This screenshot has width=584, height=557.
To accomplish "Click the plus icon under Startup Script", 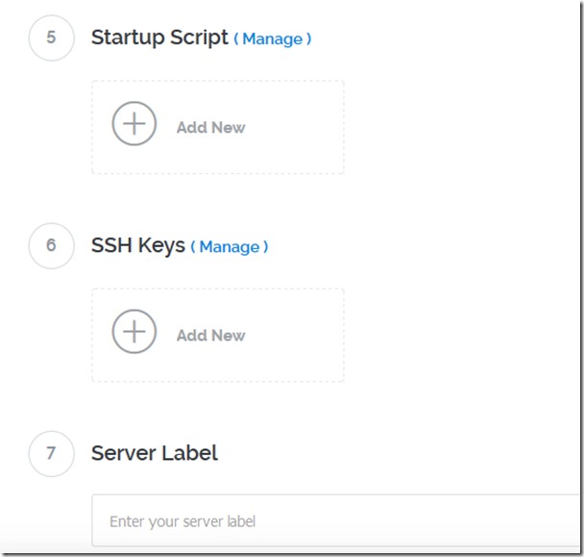I will [x=134, y=125].
